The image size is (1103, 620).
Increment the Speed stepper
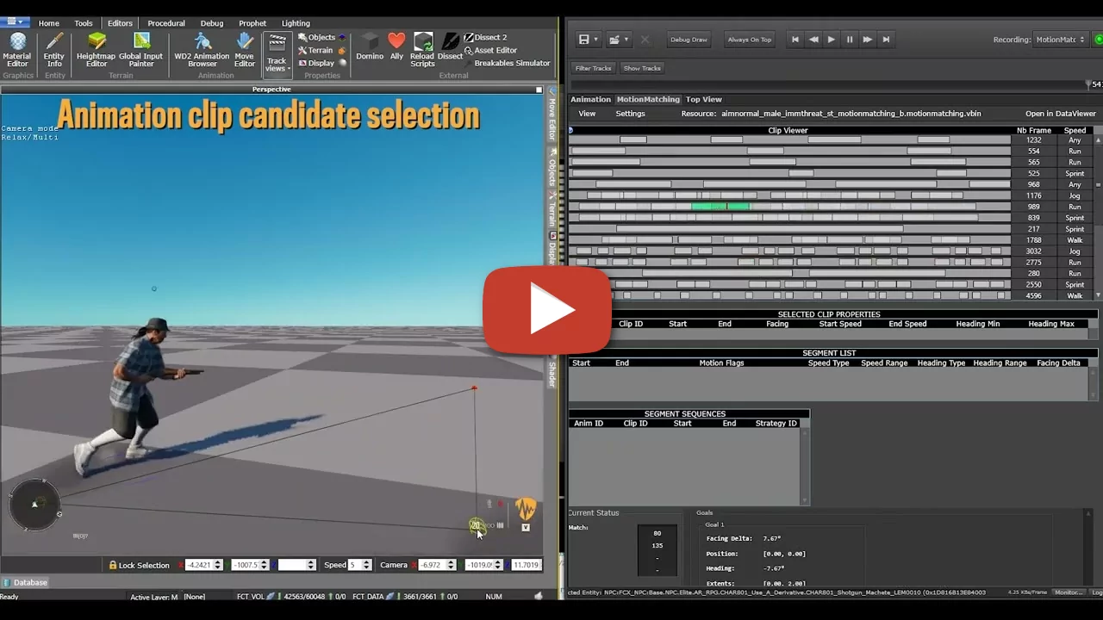367,562
